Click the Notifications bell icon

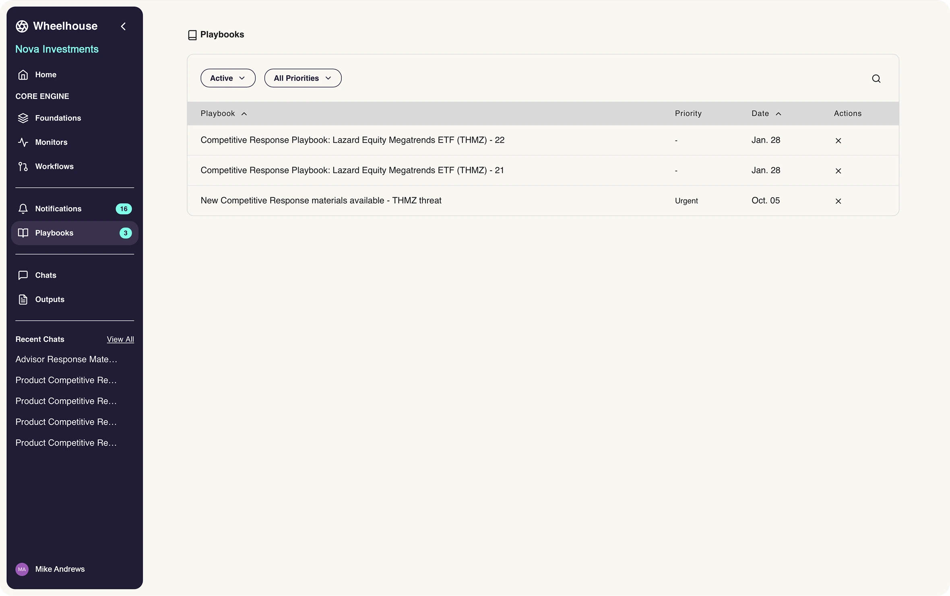click(23, 208)
